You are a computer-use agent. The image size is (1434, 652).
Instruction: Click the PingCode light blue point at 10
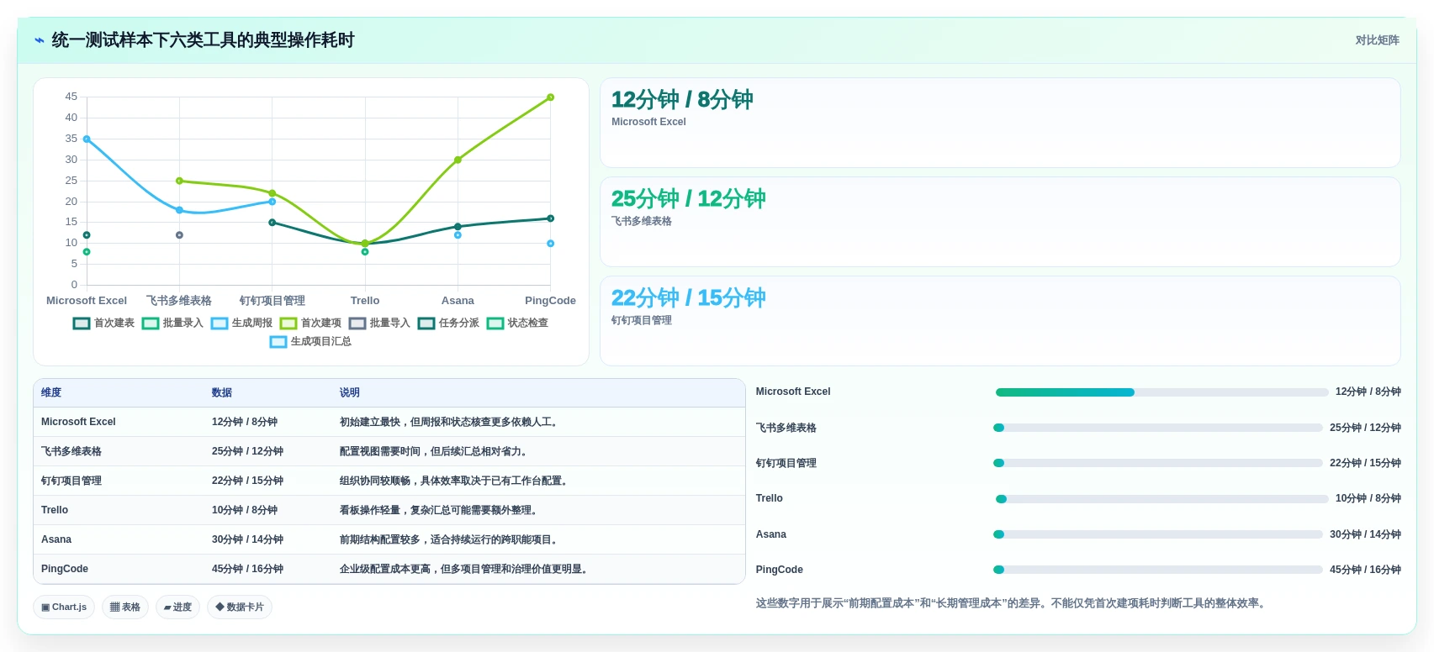pyautogui.click(x=551, y=244)
